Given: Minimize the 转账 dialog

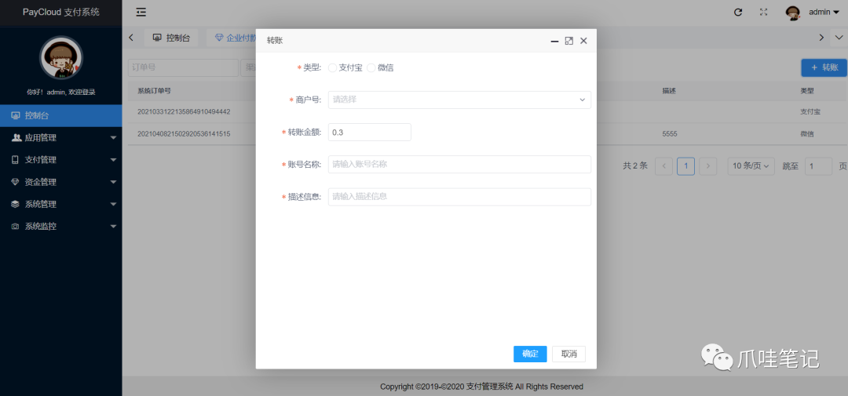Looking at the screenshot, I should pyautogui.click(x=554, y=41).
